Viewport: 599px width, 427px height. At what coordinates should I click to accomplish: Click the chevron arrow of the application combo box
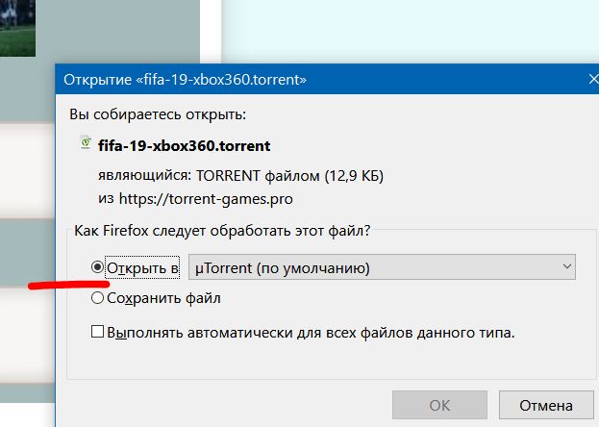pyautogui.click(x=567, y=266)
